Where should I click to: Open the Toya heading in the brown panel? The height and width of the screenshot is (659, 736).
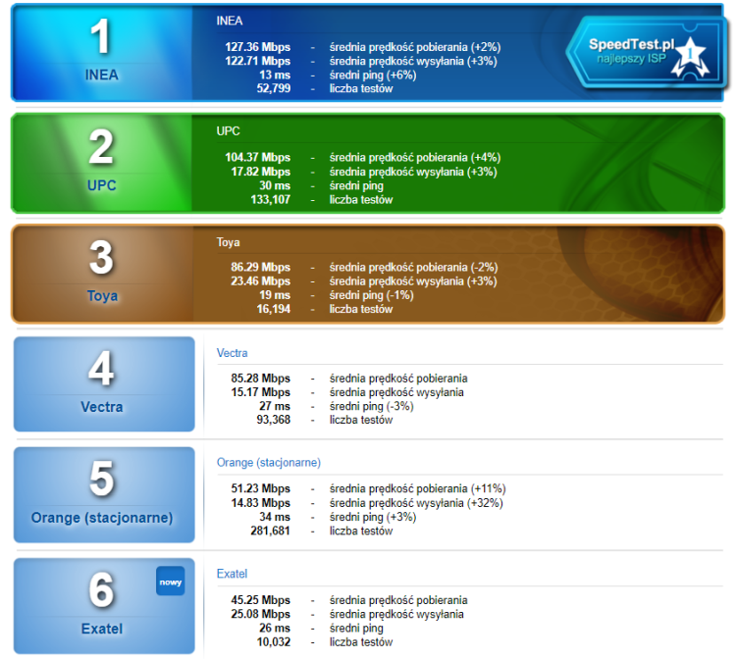coord(228,241)
